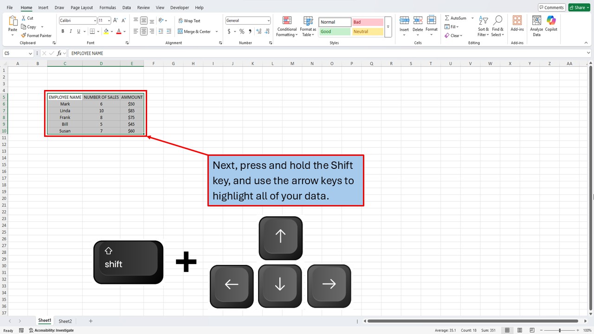
Task: Open the Font Color swatch picker
Action: point(123,32)
